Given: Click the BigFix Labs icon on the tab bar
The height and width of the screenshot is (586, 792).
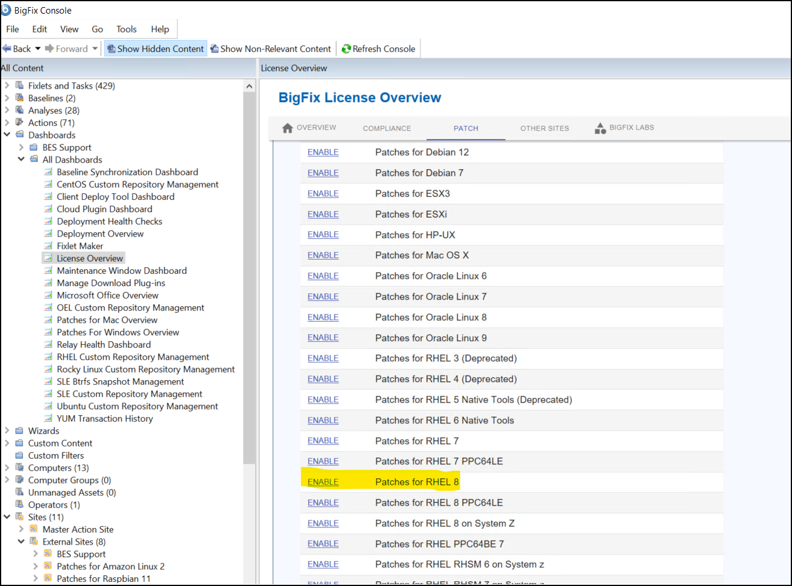Looking at the screenshot, I should 600,128.
